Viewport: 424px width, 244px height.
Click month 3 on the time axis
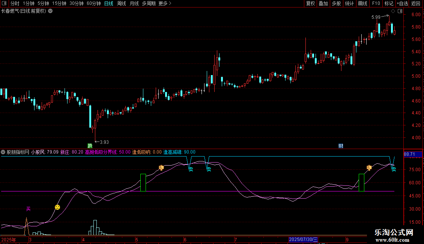(x=30, y=240)
